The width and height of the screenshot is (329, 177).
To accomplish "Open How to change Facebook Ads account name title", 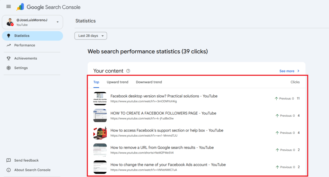I will [168, 165].
